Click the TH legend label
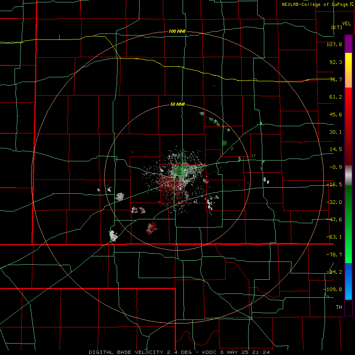This screenshot has width=355, height=355. click(x=339, y=307)
